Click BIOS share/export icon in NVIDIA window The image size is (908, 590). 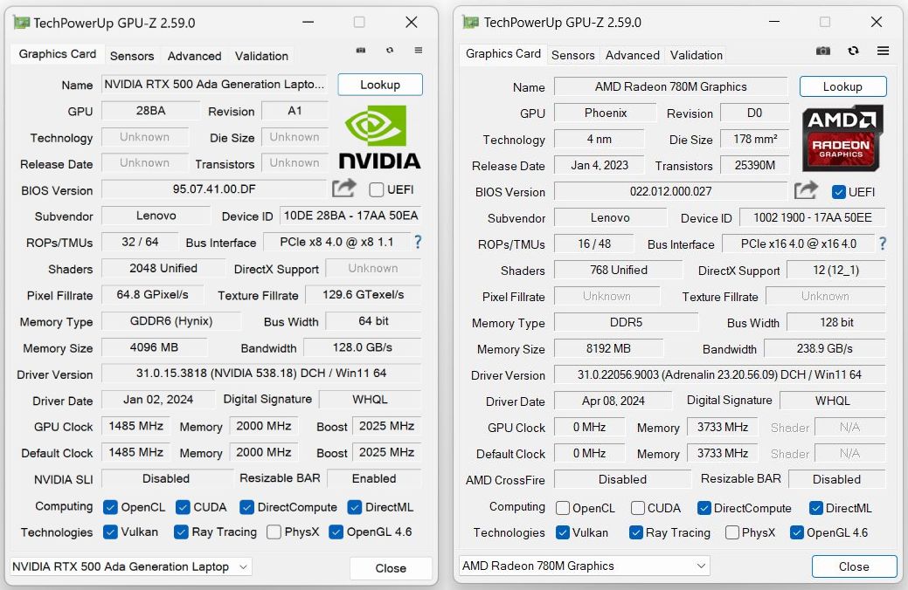tap(344, 188)
